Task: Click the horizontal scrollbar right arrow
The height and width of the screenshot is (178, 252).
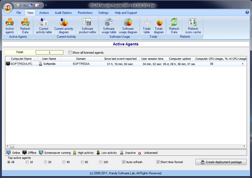Action: point(245,146)
